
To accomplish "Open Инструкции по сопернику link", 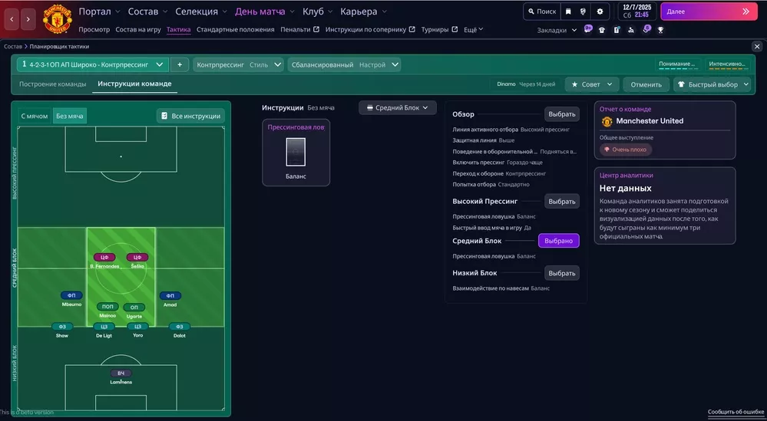I will 370,29.
